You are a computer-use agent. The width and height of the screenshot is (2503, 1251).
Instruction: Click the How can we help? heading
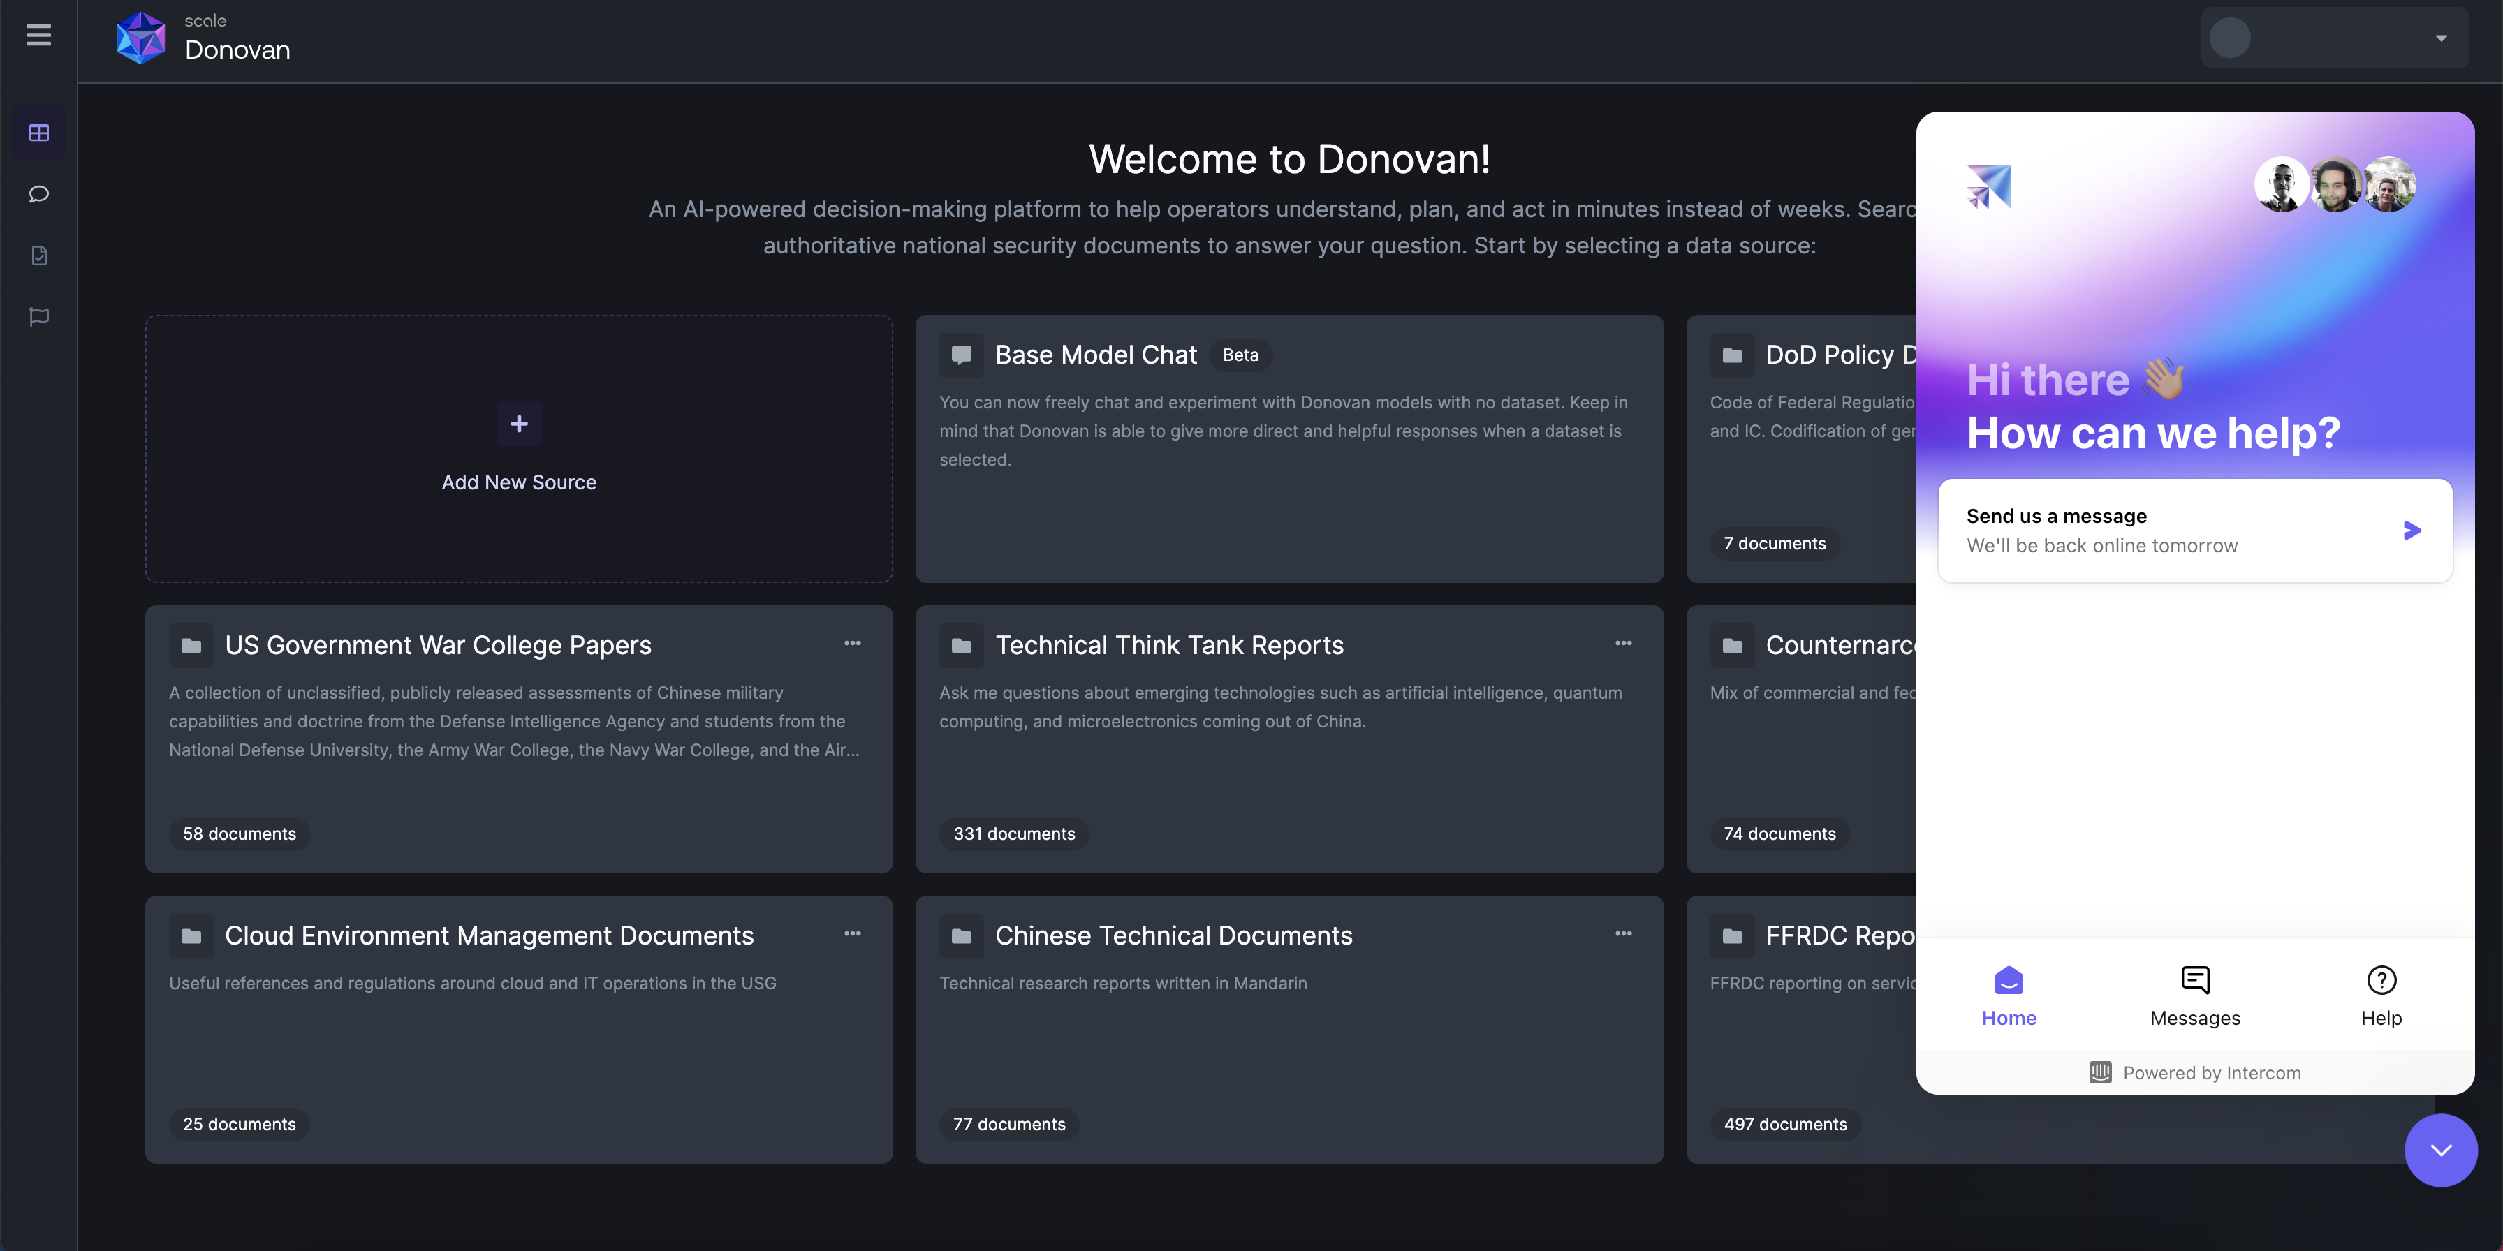[x=2153, y=434]
